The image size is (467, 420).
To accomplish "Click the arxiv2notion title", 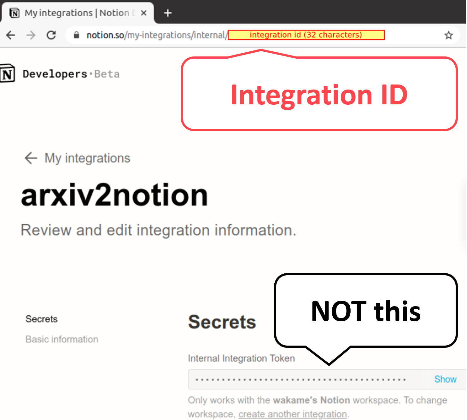I will pyautogui.click(x=114, y=195).
